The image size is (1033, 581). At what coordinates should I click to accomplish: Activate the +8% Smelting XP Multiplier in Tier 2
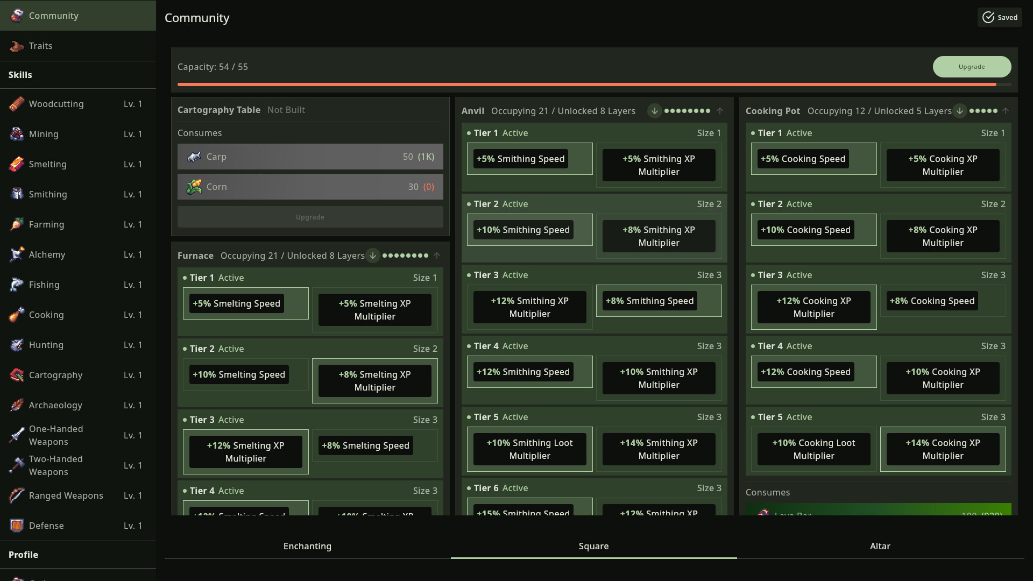click(x=374, y=380)
